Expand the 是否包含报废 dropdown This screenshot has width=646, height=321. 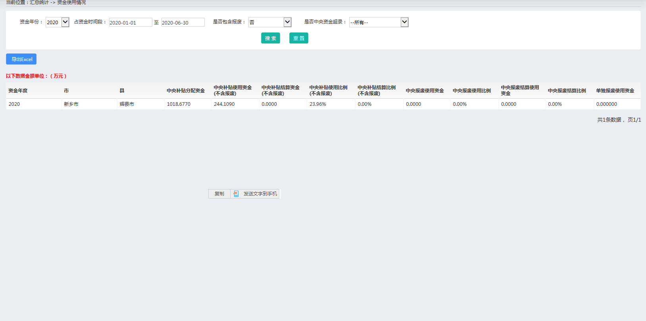coord(270,22)
